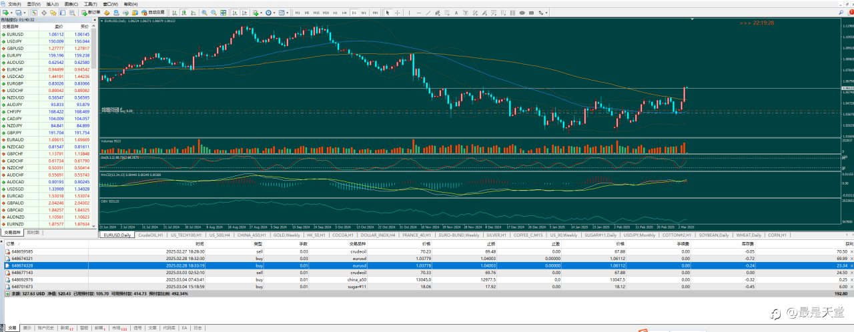The width and height of the screenshot is (854, 332).
Task: Click the zoom out magnifier icon
Action: click(x=213, y=12)
